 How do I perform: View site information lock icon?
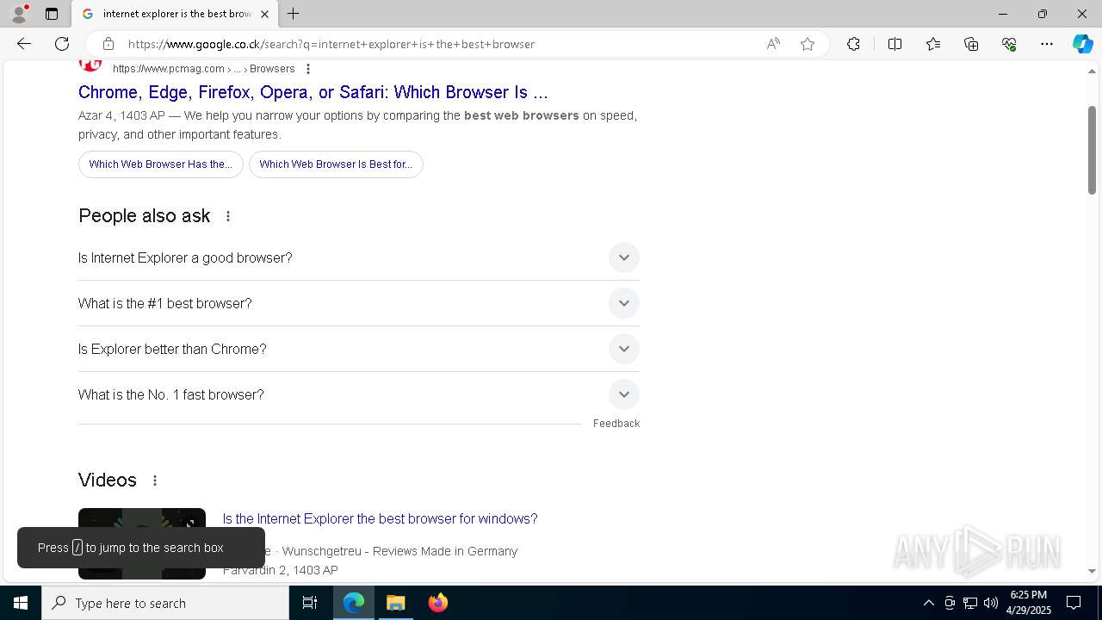tap(108, 44)
